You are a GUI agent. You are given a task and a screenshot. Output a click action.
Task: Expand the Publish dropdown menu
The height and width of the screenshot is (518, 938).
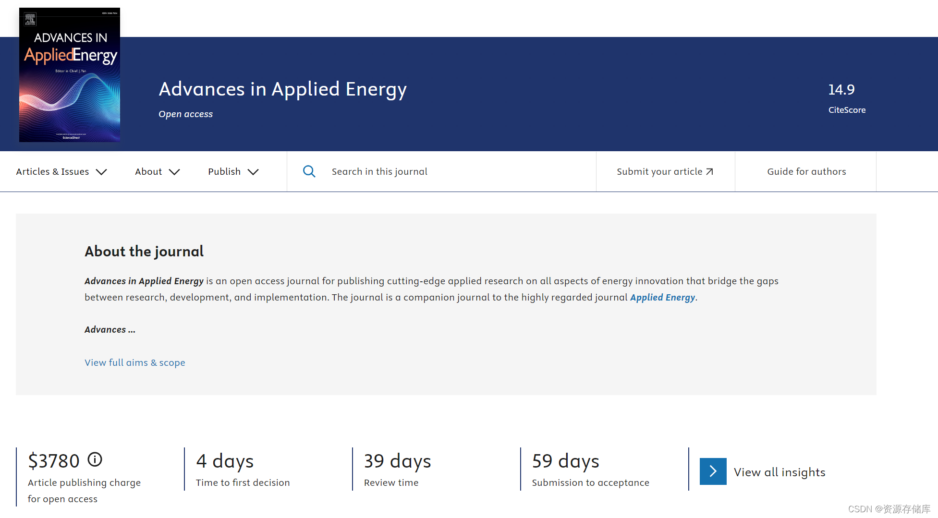[x=233, y=172]
